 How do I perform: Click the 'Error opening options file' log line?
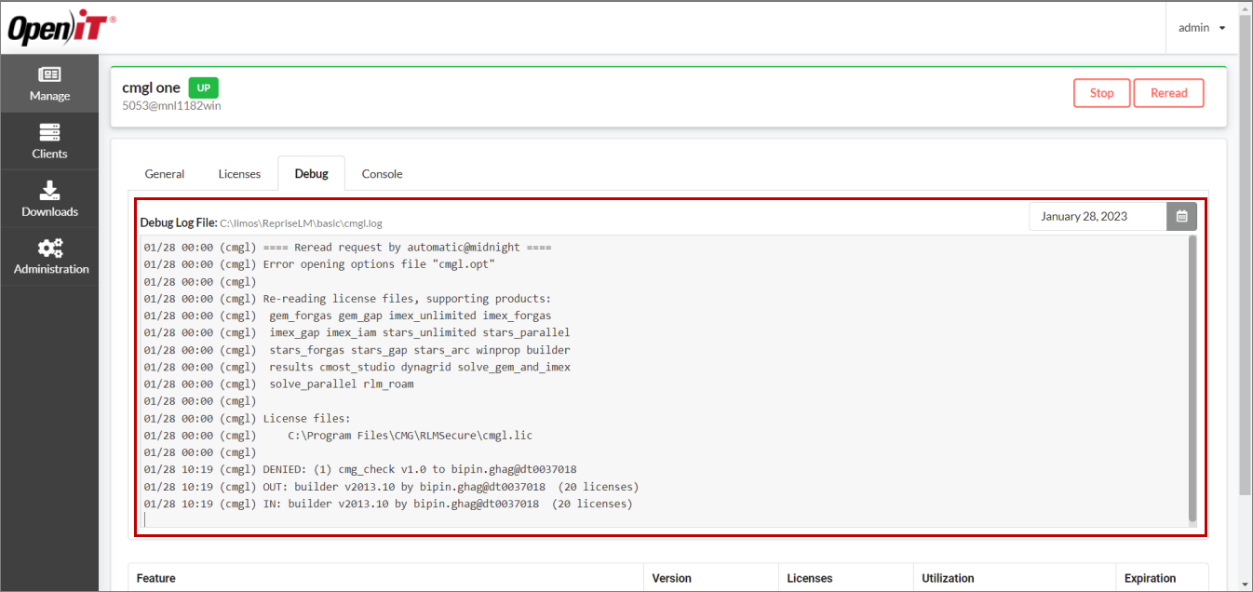[x=319, y=265]
